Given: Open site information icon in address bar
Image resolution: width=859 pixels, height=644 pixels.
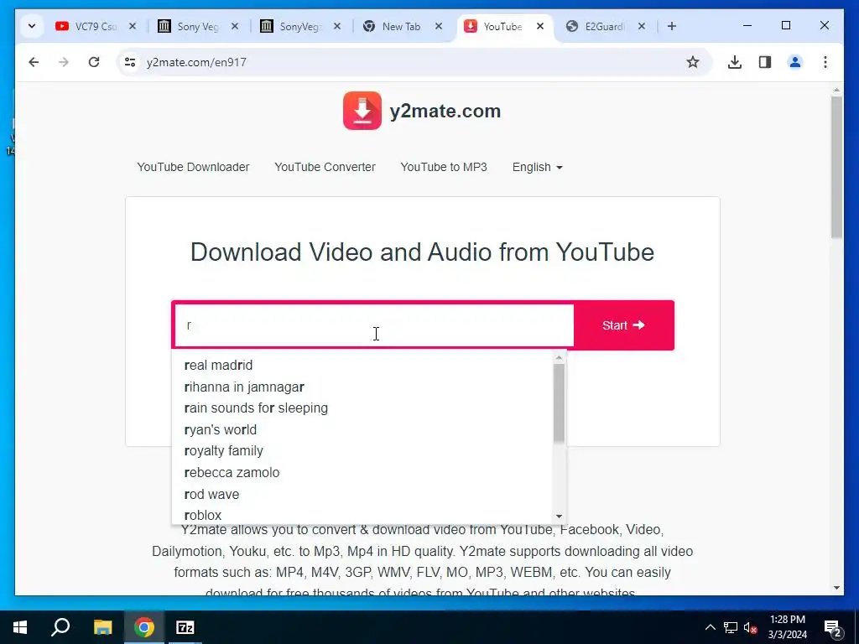Looking at the screenshot, I should pyautogui.click(x=130, y=62).
